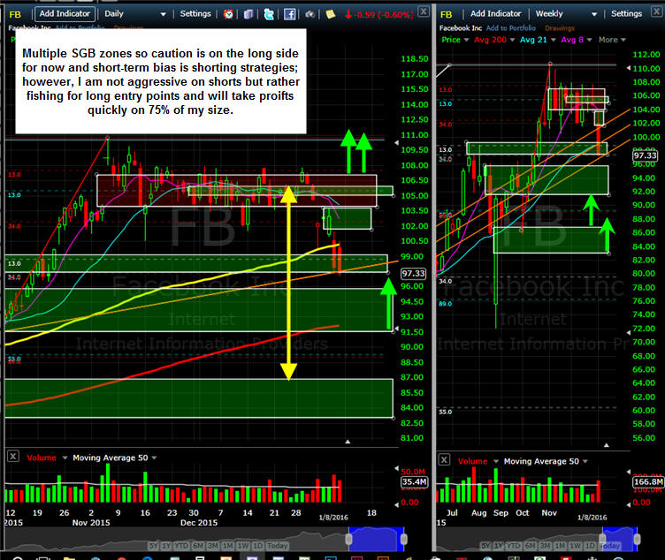Select the Today range on daily chart
Image resolution: width=665 pixels, height=560 pixels.
[278, 546]
